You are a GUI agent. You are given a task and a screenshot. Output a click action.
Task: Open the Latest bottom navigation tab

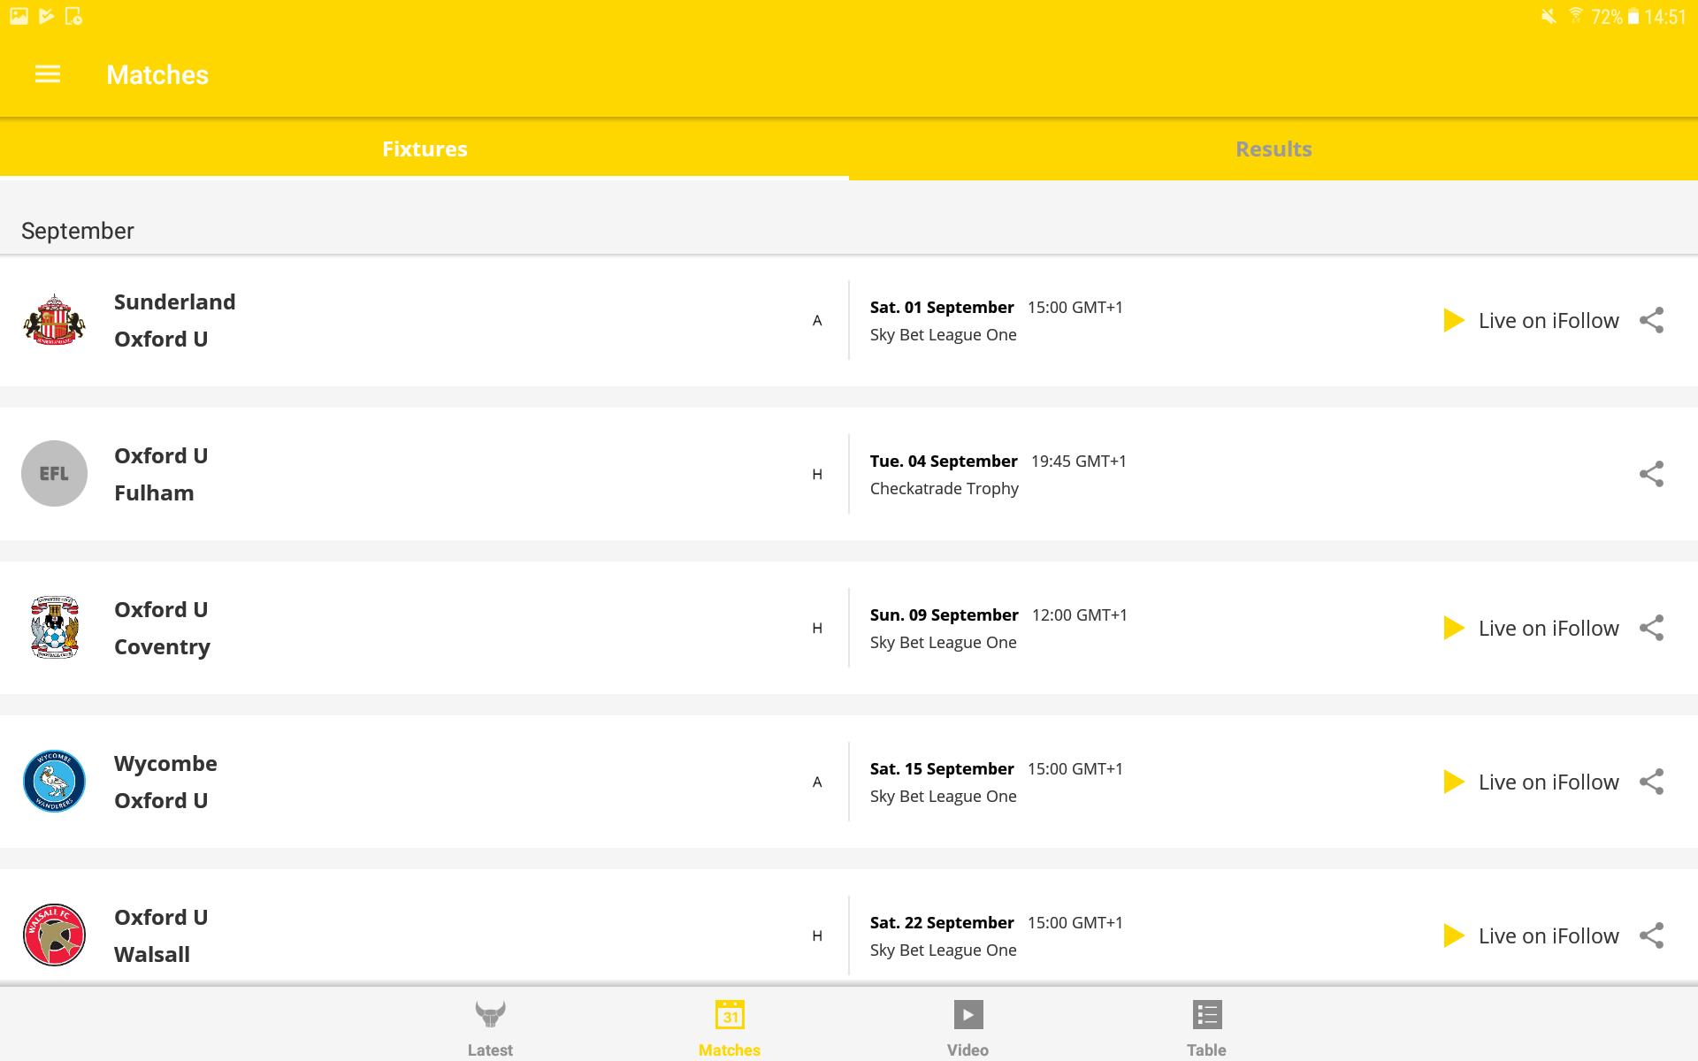[490, 1028]
